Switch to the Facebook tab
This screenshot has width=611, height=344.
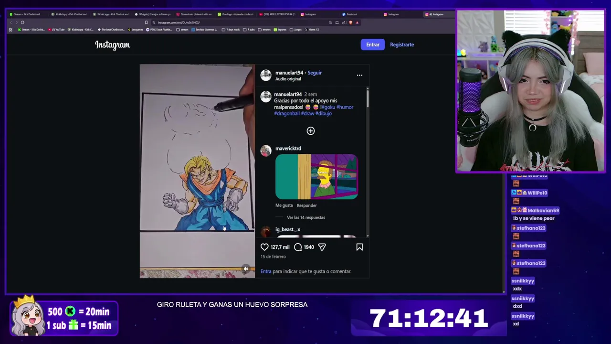(351, 14)
